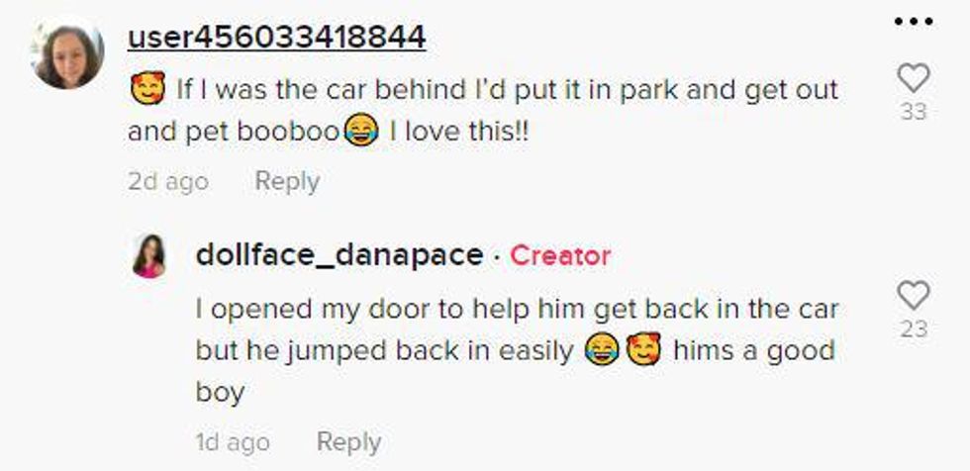The width and height of the screenshot is (970, 471).
Task: Open the user456033418844 username link
Action: point(276,38)
